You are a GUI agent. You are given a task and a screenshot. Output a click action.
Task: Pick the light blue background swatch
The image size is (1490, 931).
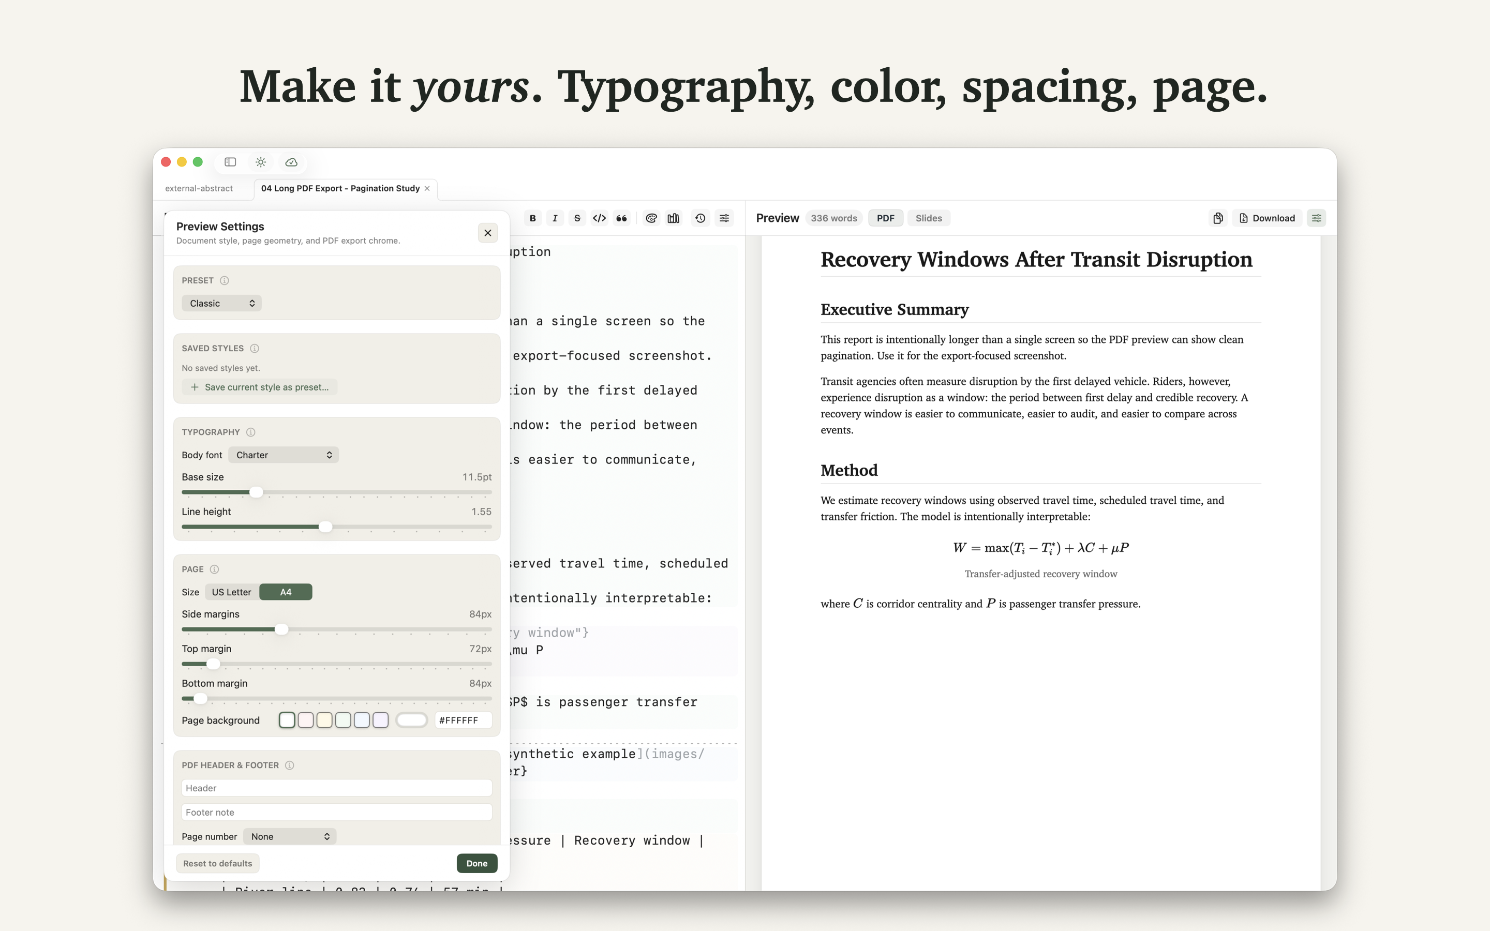(x=362, y=720)
